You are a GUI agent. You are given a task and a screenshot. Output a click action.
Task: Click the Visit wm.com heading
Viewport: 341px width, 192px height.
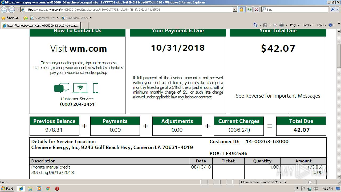tap(79, 49)
